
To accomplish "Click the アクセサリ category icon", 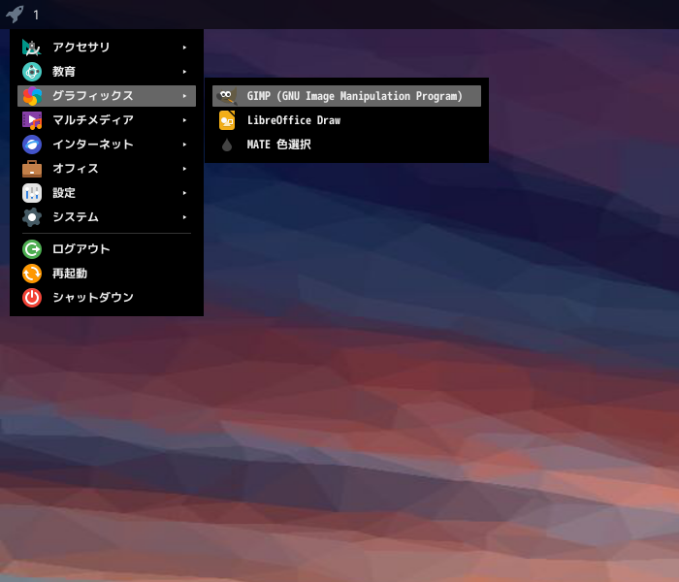I will pos(32,48).
